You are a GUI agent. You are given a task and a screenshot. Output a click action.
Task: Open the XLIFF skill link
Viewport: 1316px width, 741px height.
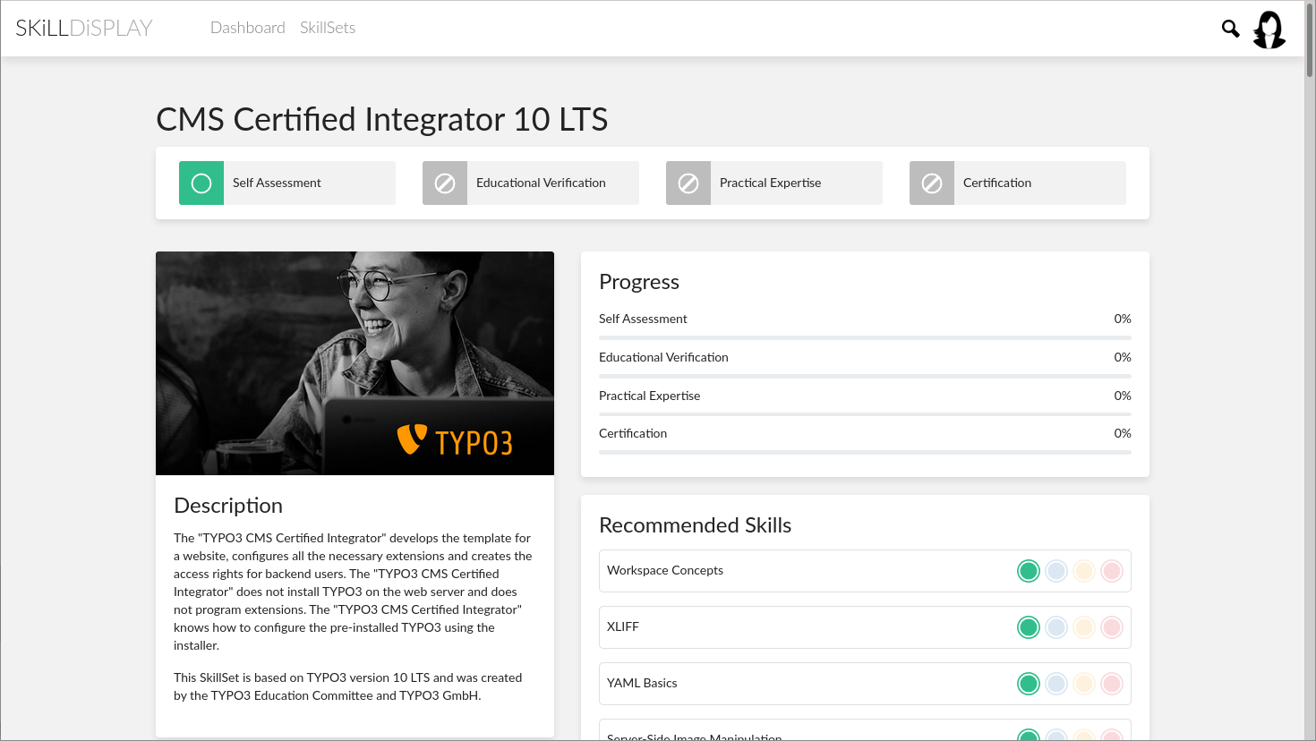click(623, 627)
